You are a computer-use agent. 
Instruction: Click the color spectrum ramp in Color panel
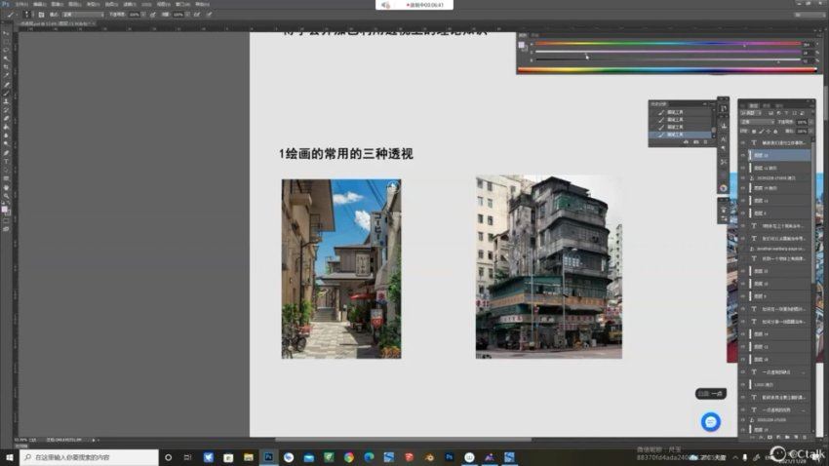(667, 69)
